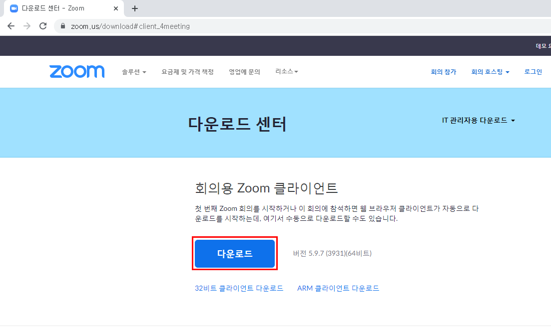This screenshot has width=551, height=330.
Task: Click the browser back arrow
Action: [x=11, y=26]
